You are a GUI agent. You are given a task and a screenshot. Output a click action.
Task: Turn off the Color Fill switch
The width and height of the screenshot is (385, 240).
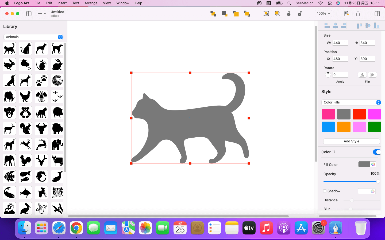377,152
